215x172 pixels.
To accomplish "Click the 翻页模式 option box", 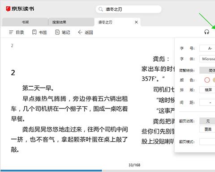I will (207, 142).
